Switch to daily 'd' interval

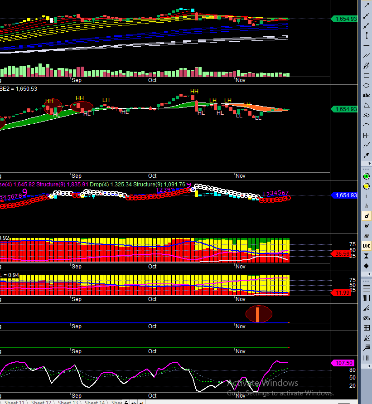tap(367, 216)
